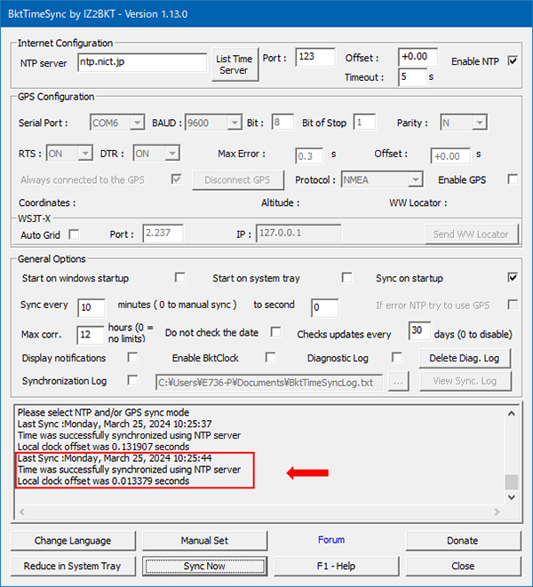The width and height of the screenshot is (533, 587).
Task: Click the NTP server input field
Action: [x=142, y=62]
